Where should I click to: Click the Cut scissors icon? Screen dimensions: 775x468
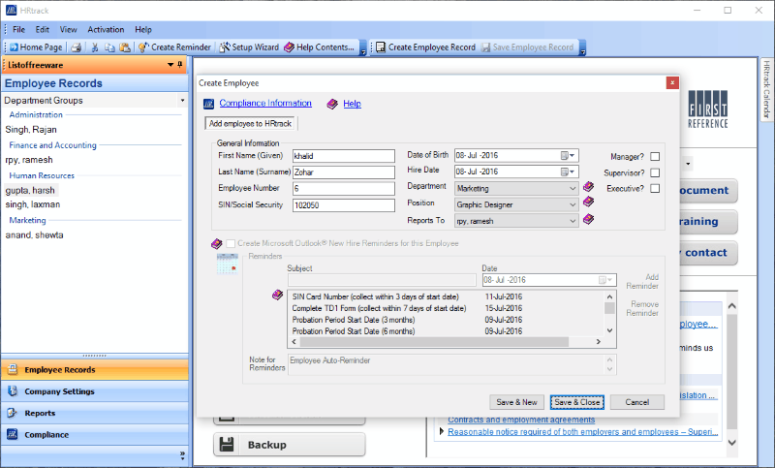(x=95, y=47)
